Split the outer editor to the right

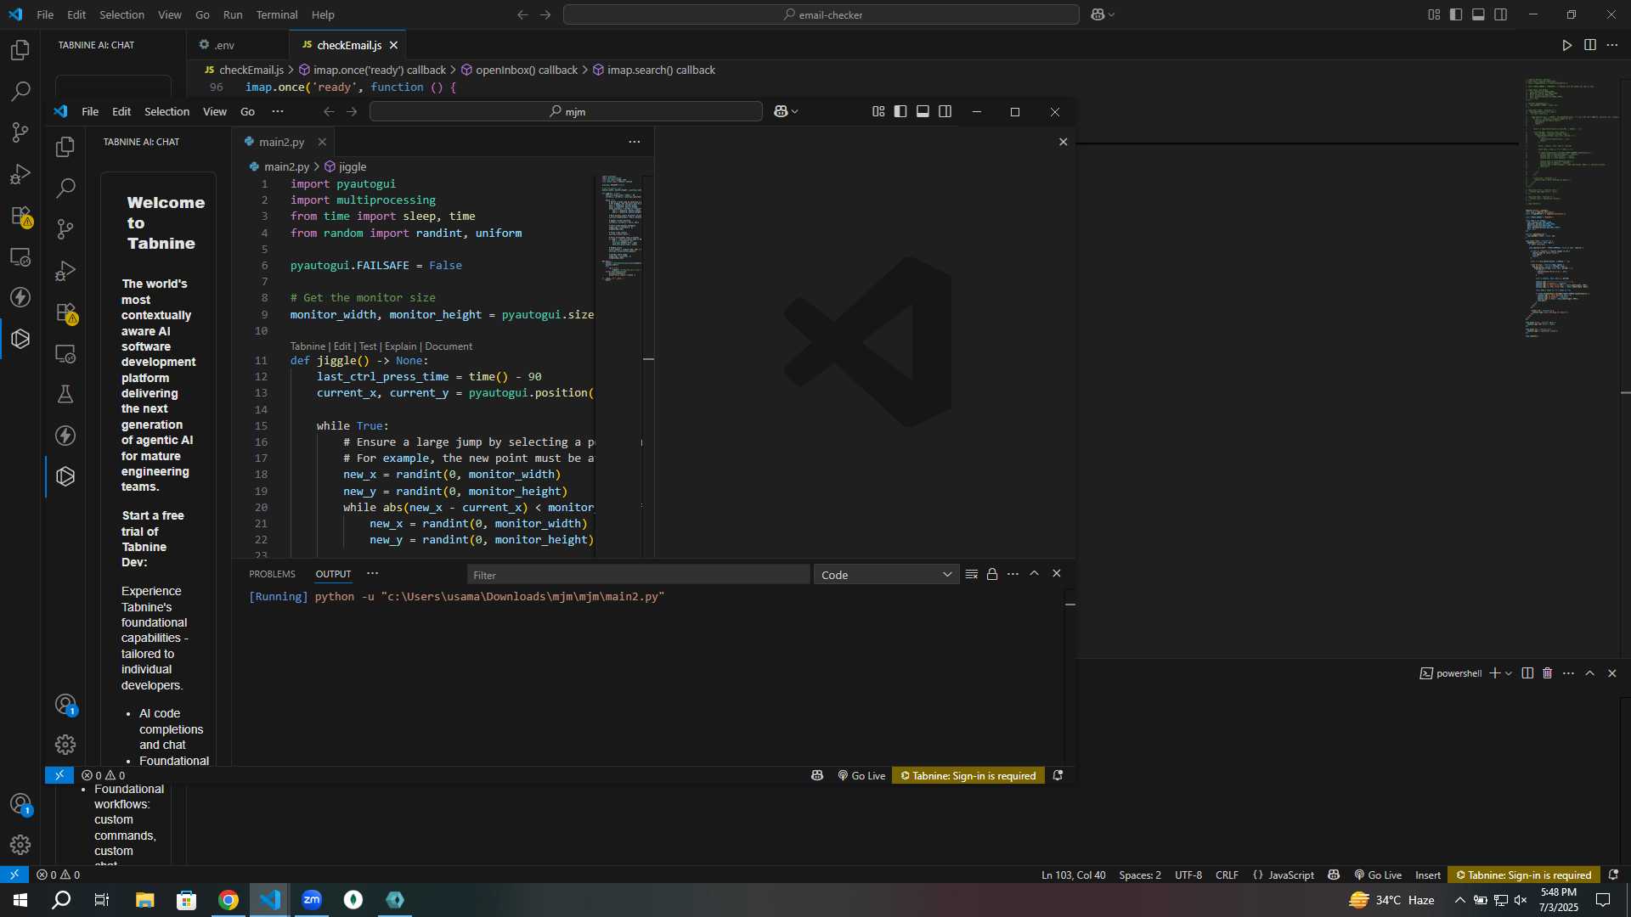pyautogui.click(x=1590, y=45)
